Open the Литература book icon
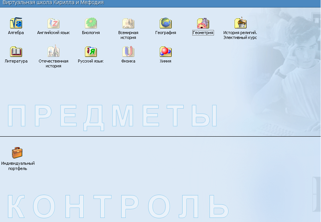 (x=16, y=52)
